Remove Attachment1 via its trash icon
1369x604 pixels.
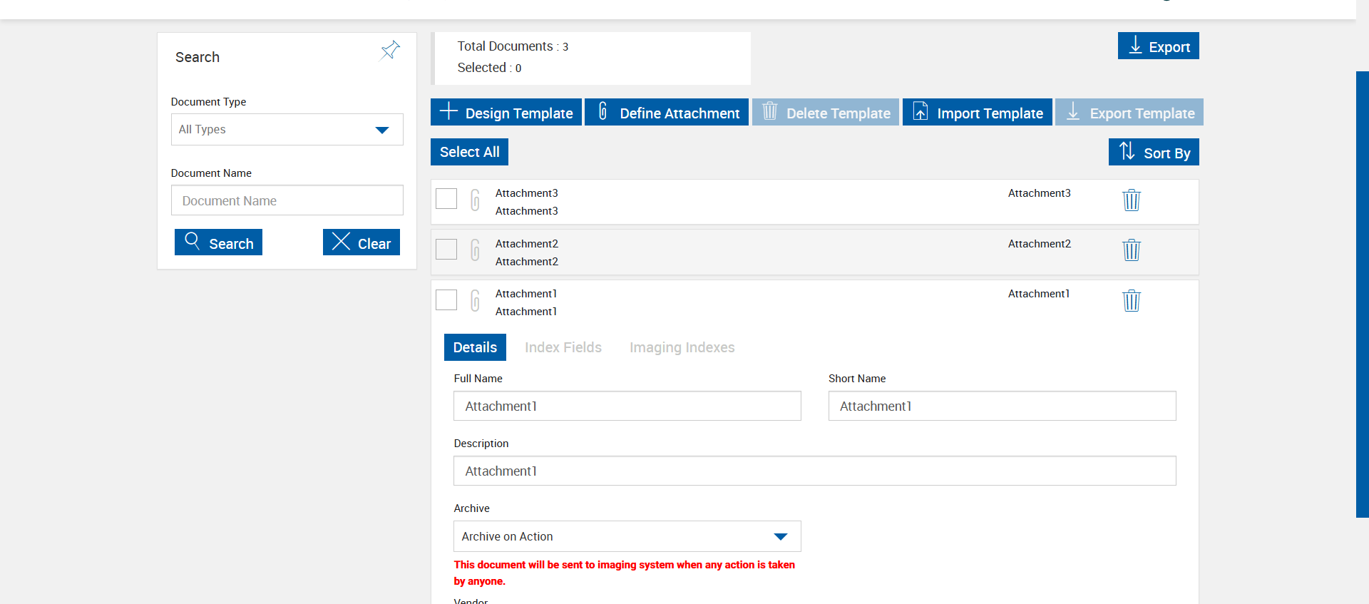tap(1131, 301)
